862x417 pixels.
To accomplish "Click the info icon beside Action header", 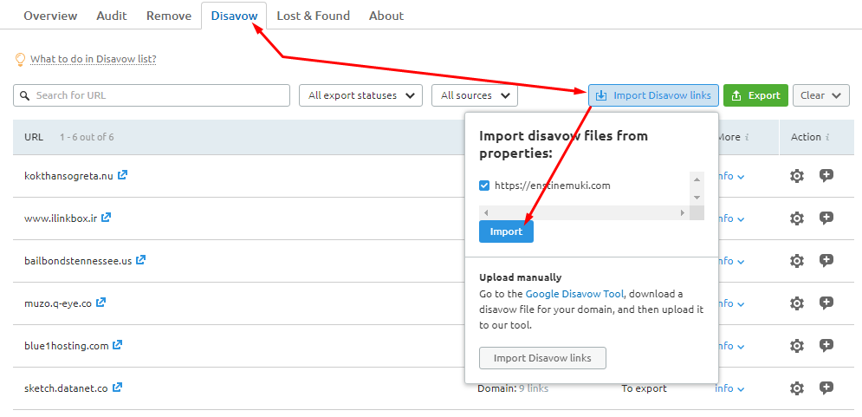I will (828, 138).
